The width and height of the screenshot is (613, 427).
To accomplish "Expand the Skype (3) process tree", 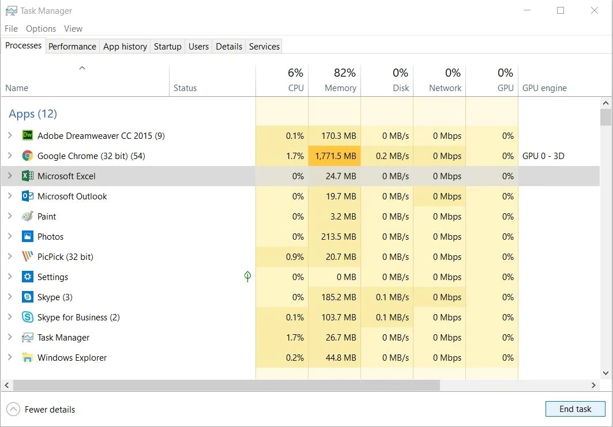I will [x=10, y=297].
